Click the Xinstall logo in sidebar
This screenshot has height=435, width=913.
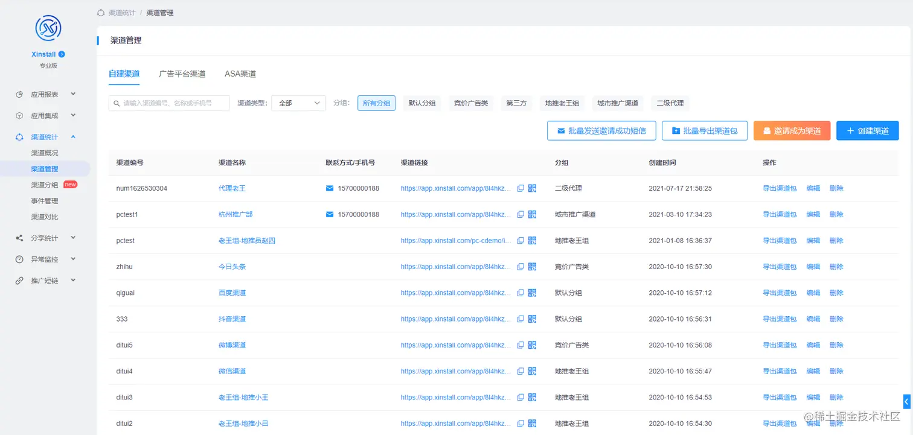(x=48, y=28)
